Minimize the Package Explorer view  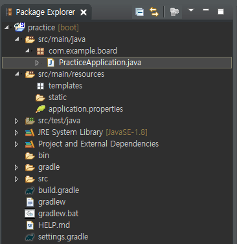(206, 10)
